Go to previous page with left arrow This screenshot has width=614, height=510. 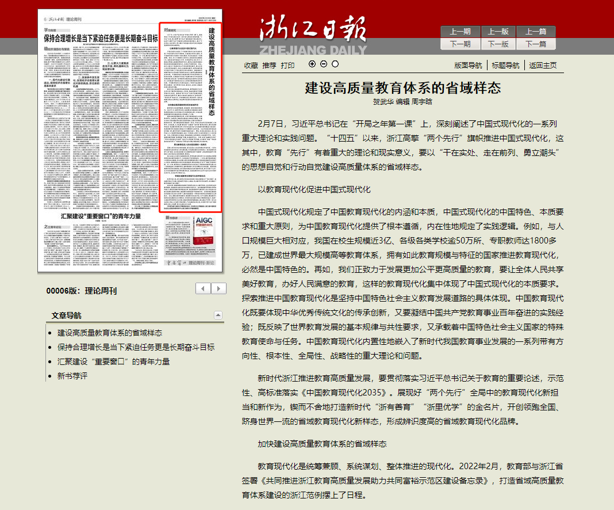[203, 289]
